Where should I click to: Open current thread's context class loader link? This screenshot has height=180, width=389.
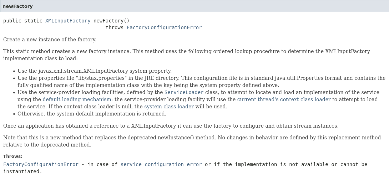tap(284, 99)
